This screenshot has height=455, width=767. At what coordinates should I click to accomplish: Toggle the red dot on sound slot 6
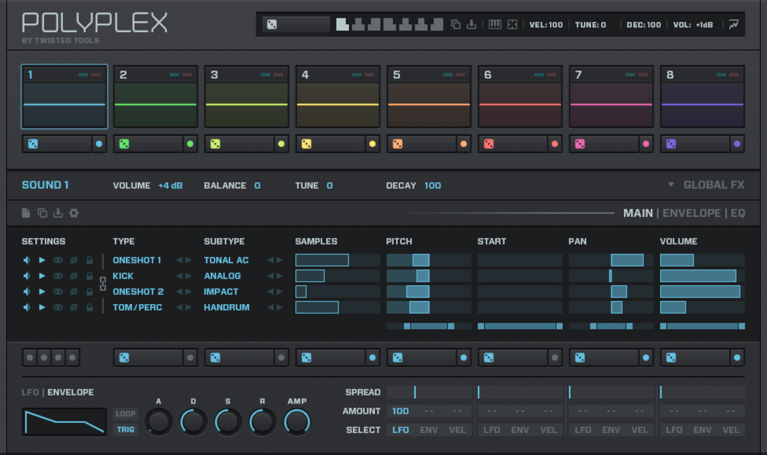(x=555, y=144)
